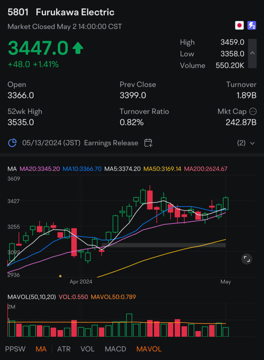Tap the 2936 price axis label
264x360 pixels.
[x=14, y=275]
